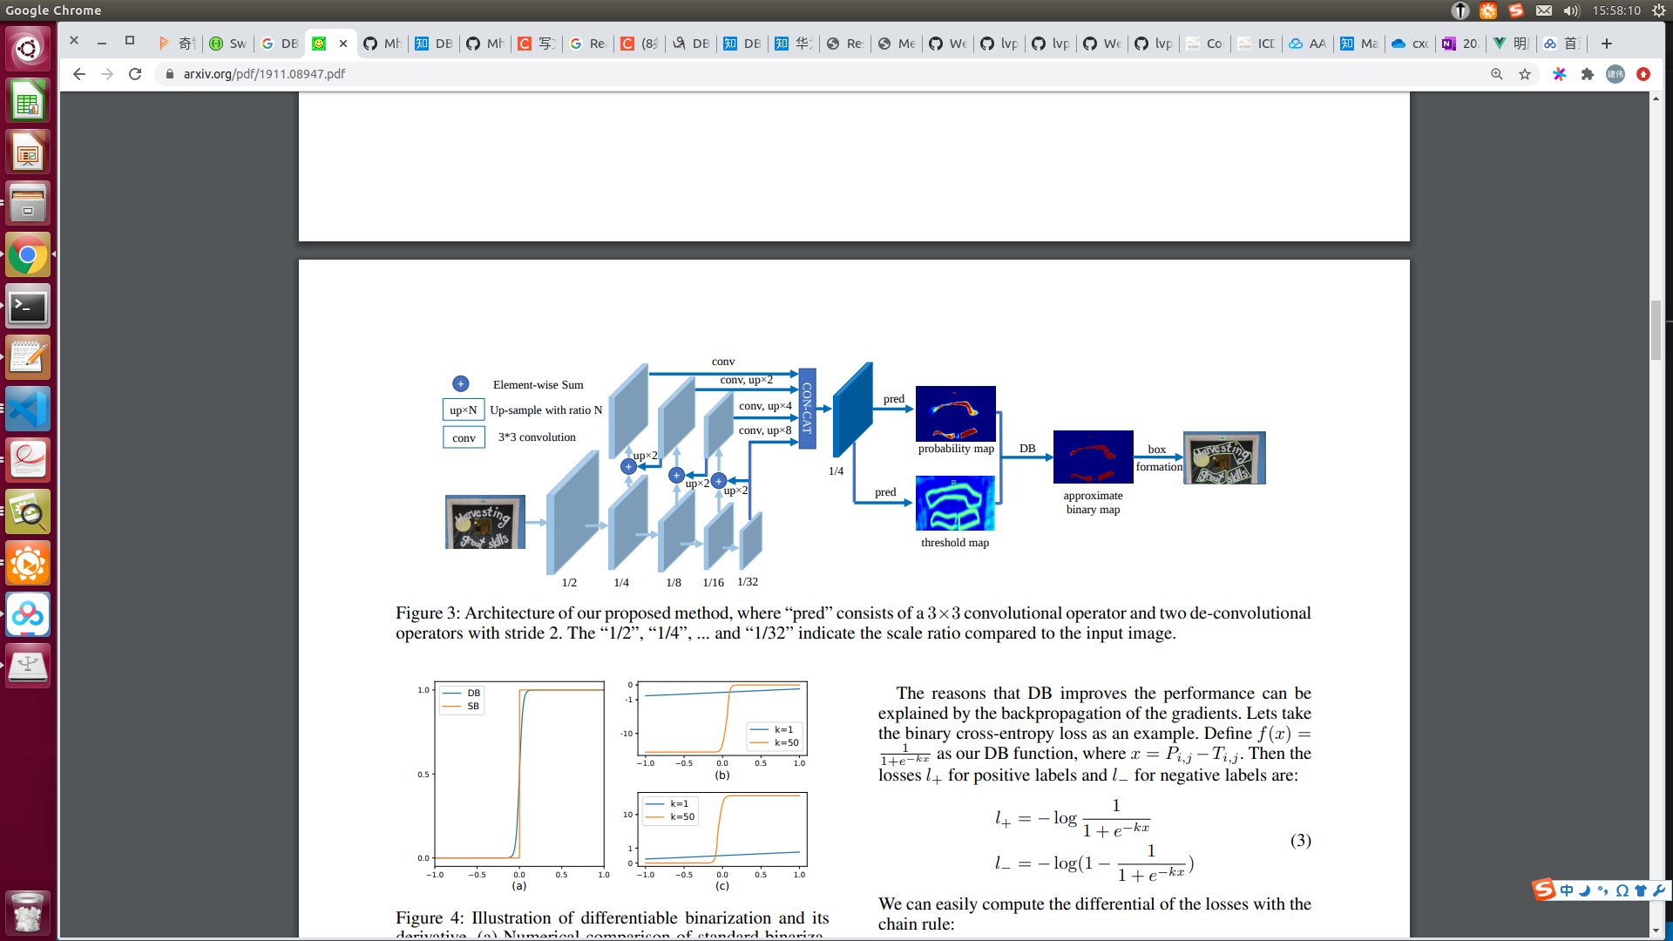Toggle Sogou input Chinese/English mode
Screen dimensions: 1673x941
coord(1567,890)
